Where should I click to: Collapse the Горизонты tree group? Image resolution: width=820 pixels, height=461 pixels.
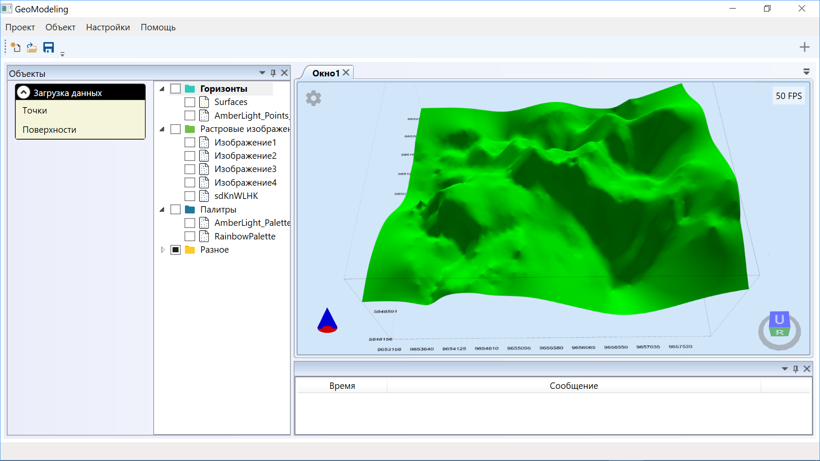click(162, 89)
